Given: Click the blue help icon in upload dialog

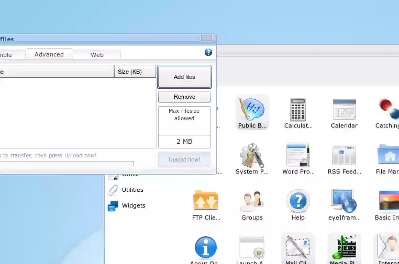Looking at the screenshot, I should [x=208, y=52].
